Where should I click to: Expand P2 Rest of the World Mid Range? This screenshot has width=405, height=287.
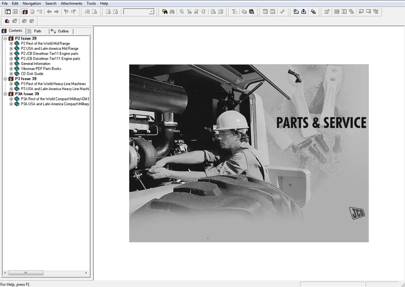pos(11,43)
